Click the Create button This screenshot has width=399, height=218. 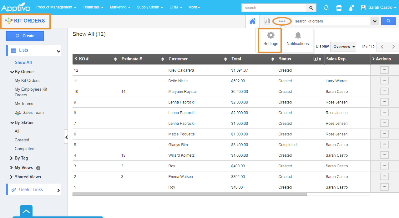click(25, 36)
